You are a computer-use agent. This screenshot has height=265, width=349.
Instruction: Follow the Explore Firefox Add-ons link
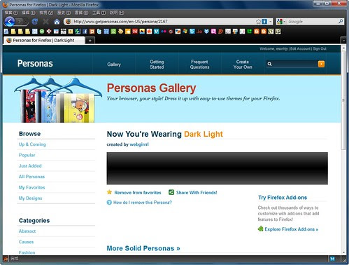pyautogui.click(x=291, y=229)
